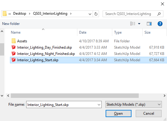Click the Search QS03_InteriorLighting field
This screenshot has height=121, width=167.
point(133,14)
